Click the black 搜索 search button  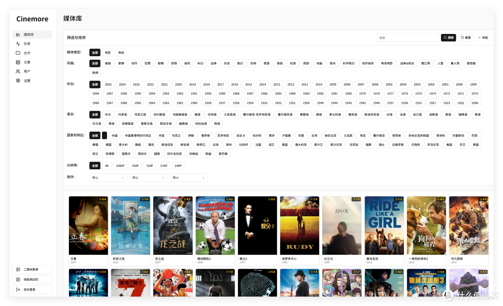click(448, 38)
